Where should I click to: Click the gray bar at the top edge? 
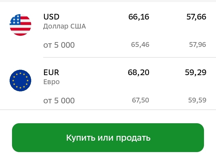(108, 1)
